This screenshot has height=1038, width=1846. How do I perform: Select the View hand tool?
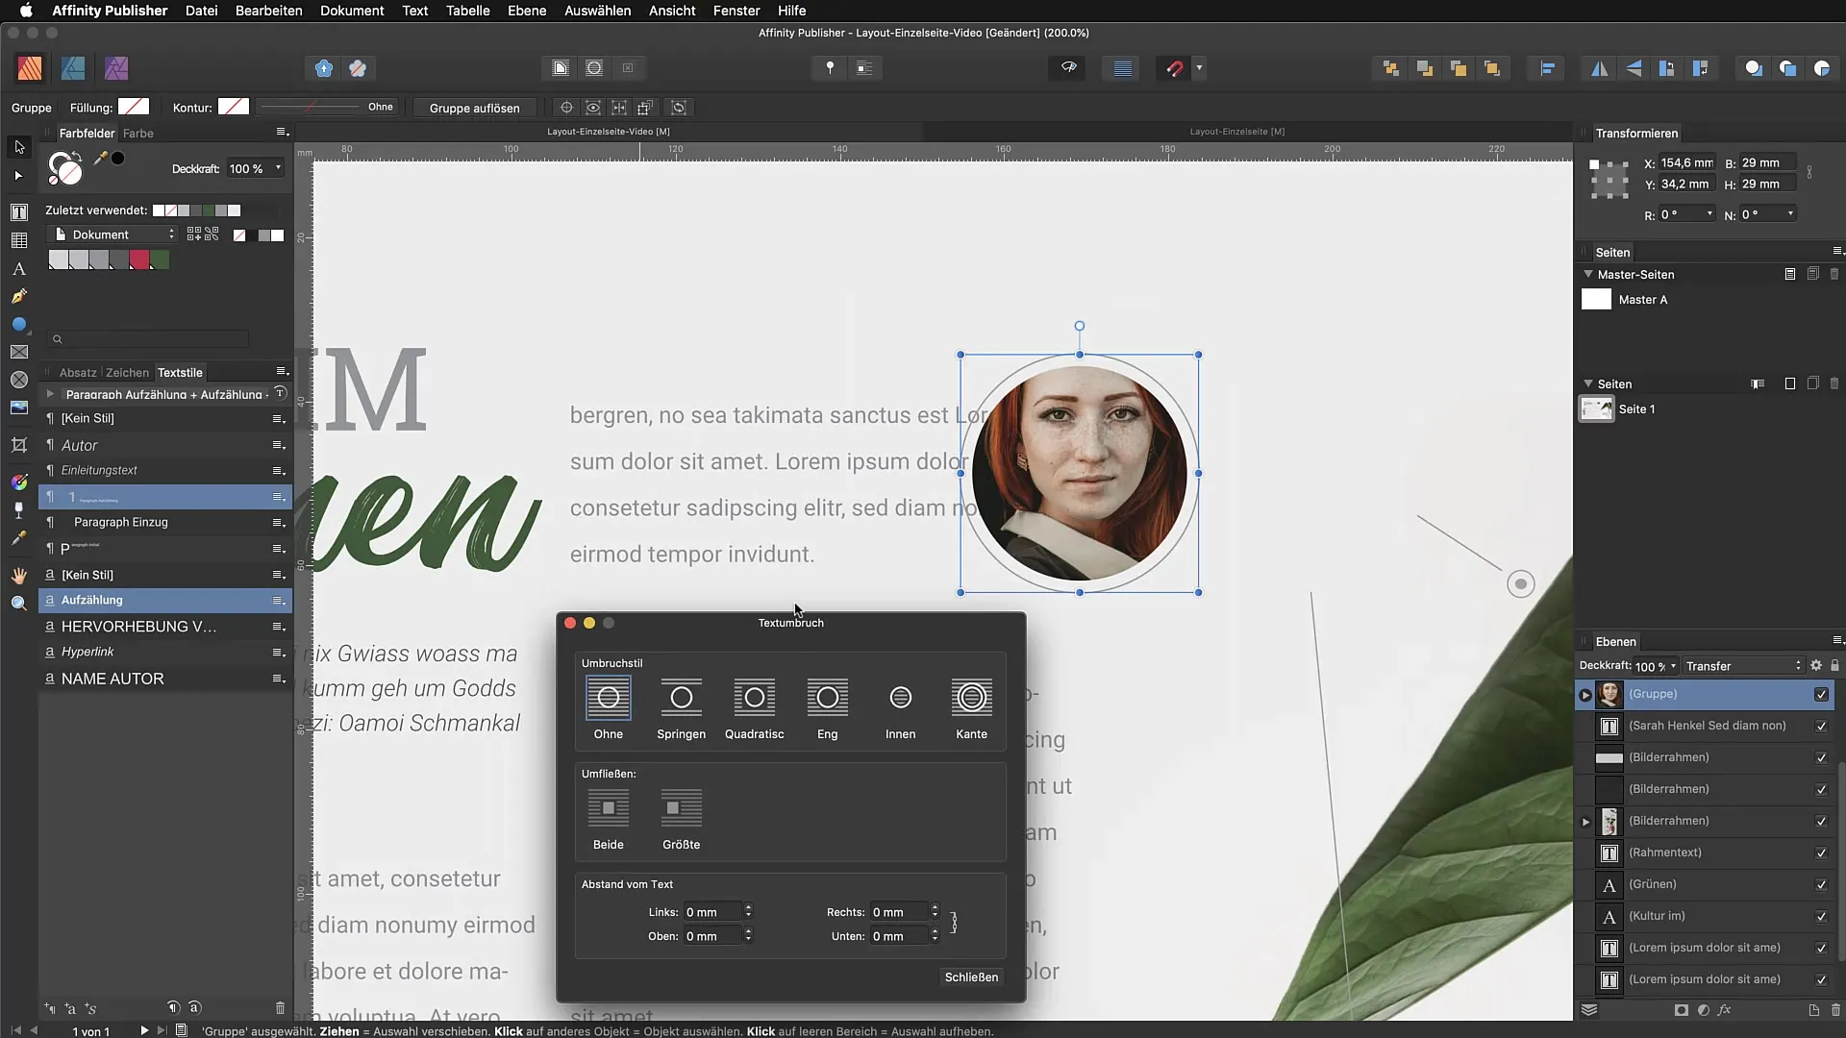[19, 576]
